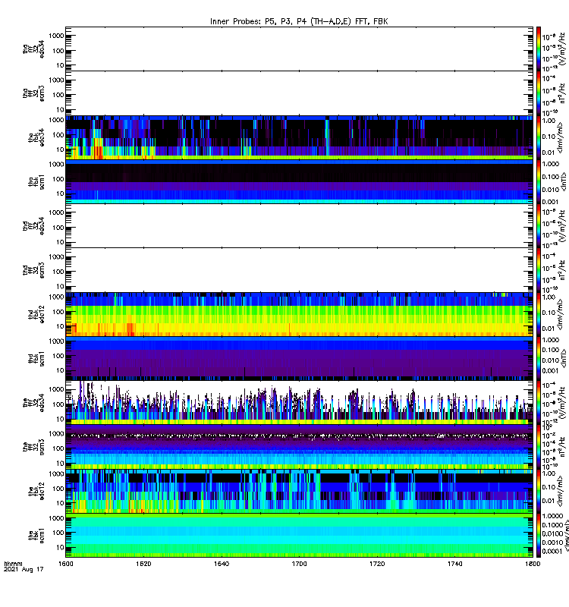Image resolution: width=569 pixels, height=607 pixels.
Task: Click the '1.0000' color scale value, bottom bar
Action: [552, 517]
